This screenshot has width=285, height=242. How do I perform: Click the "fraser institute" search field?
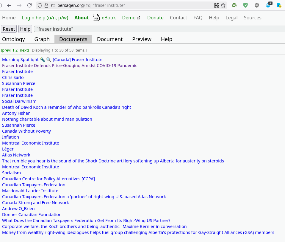tap(159, 29)
